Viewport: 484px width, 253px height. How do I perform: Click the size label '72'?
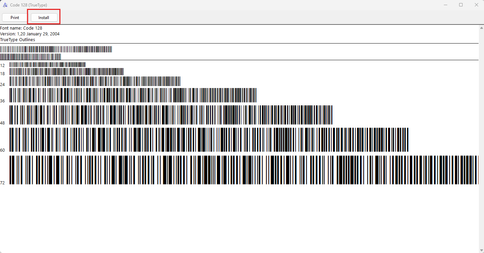(2, 183)
